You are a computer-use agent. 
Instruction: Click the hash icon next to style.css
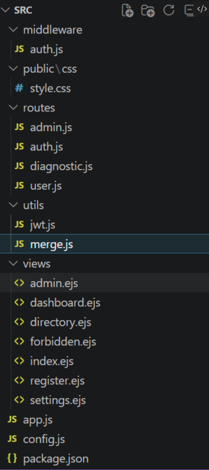click(x=19, y=88)
